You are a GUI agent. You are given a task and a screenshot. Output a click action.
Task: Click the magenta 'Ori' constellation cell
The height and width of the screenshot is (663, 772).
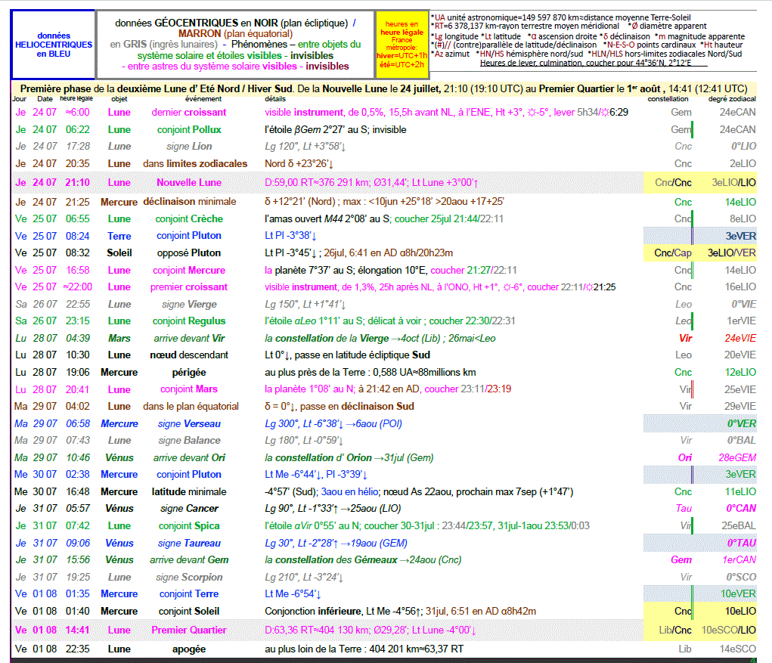coord(684,457)
